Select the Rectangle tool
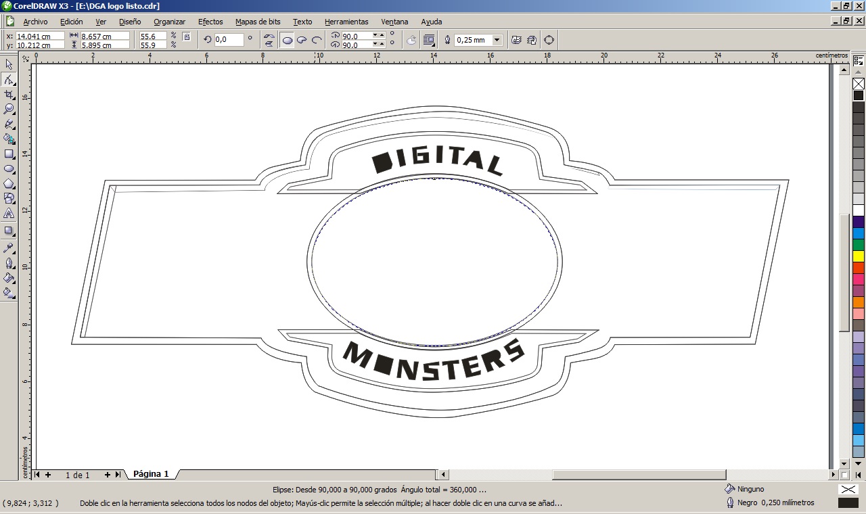866x514 pixels. click(9, 154)
